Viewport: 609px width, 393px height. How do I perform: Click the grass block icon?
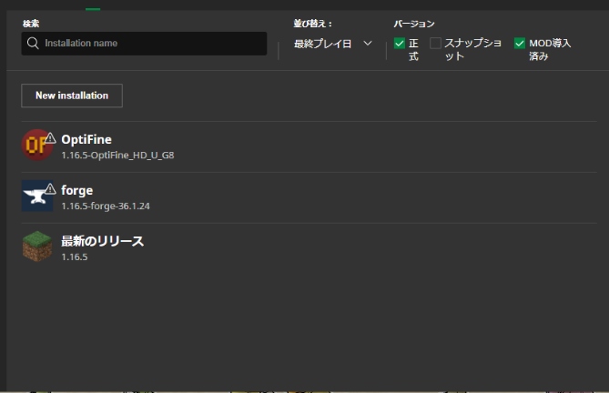(37, 247)
